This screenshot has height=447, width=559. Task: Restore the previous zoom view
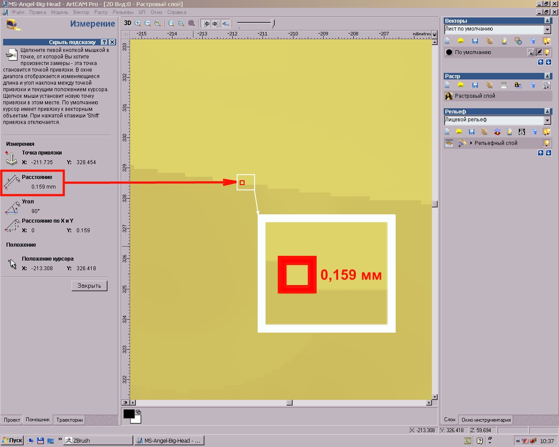coord(158,23)
